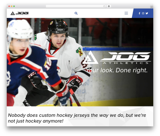Screen dimensions: 160x136
Task: Click the browser reload icon
Action: pos(104,6)
